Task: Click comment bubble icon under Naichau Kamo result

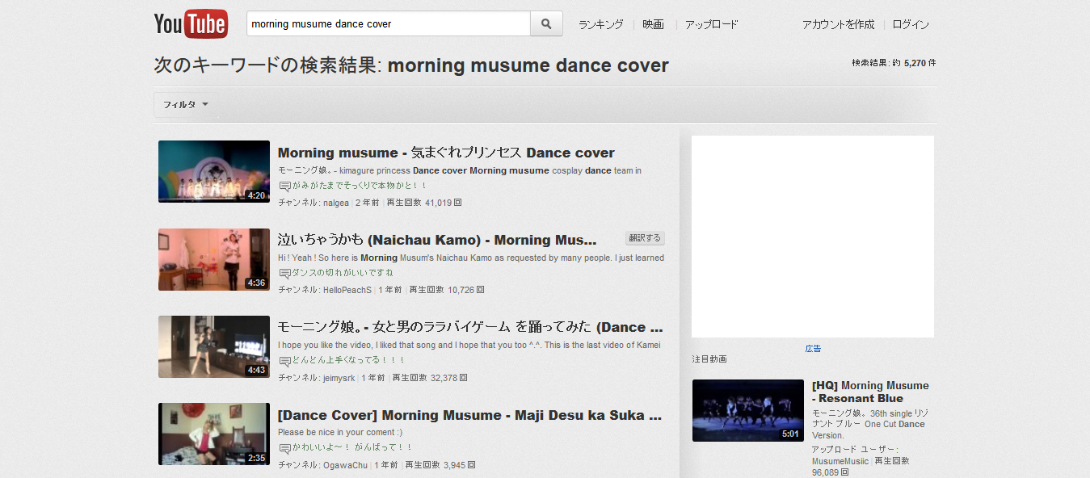Action: pyautogui.click(x=284, y=274)
